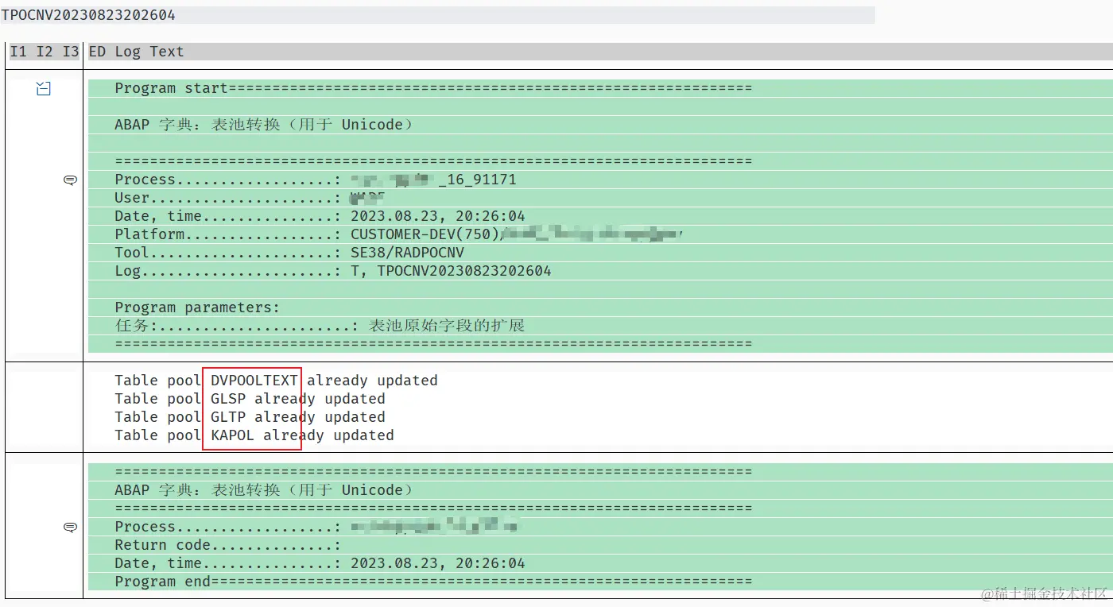Open the long-text icon beside the second Process line
Viewport: 1113px width, 607px height.
[70, 528]
